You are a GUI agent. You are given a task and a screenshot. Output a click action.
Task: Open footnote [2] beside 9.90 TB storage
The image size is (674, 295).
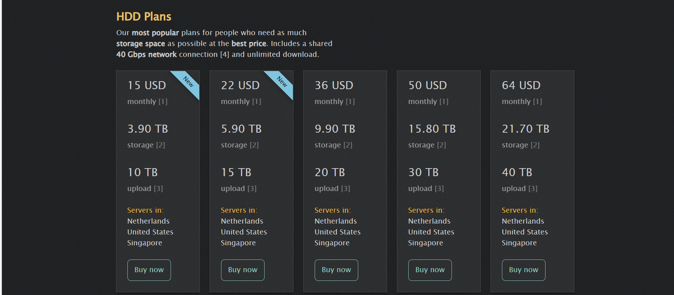(348, 145)
